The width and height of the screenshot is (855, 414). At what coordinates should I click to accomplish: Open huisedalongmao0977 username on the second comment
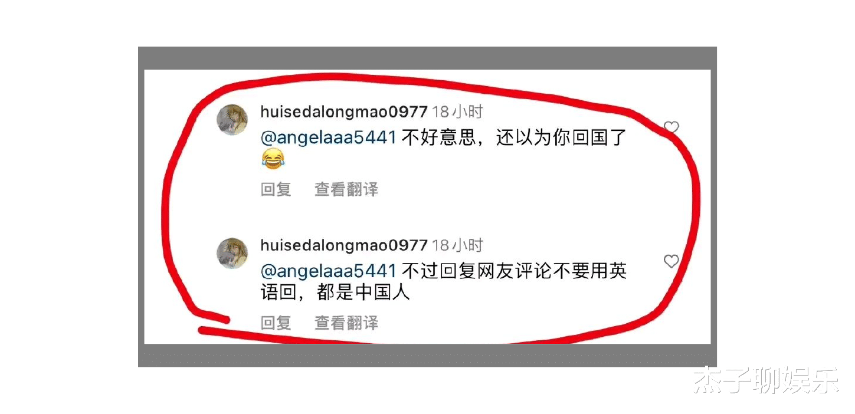(344, 245)
